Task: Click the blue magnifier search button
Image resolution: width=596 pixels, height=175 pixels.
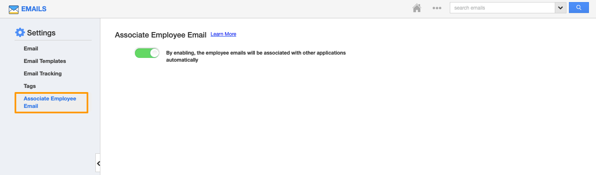Action: [x=579, y=8]
